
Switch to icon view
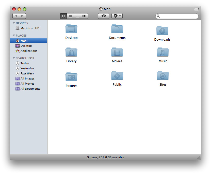click(63, 16)
